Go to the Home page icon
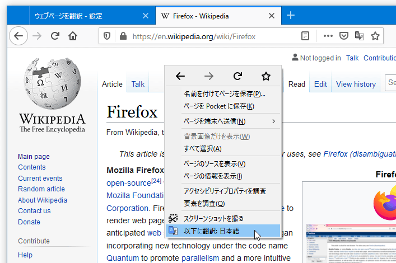396x263 pixels. pos(73,36)
